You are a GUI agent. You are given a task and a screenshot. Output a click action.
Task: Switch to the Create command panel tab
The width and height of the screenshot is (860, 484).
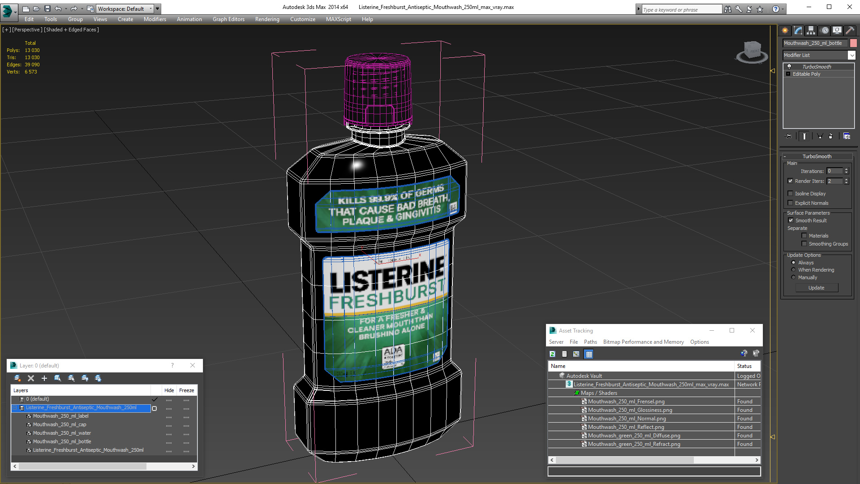pos(785,30)
